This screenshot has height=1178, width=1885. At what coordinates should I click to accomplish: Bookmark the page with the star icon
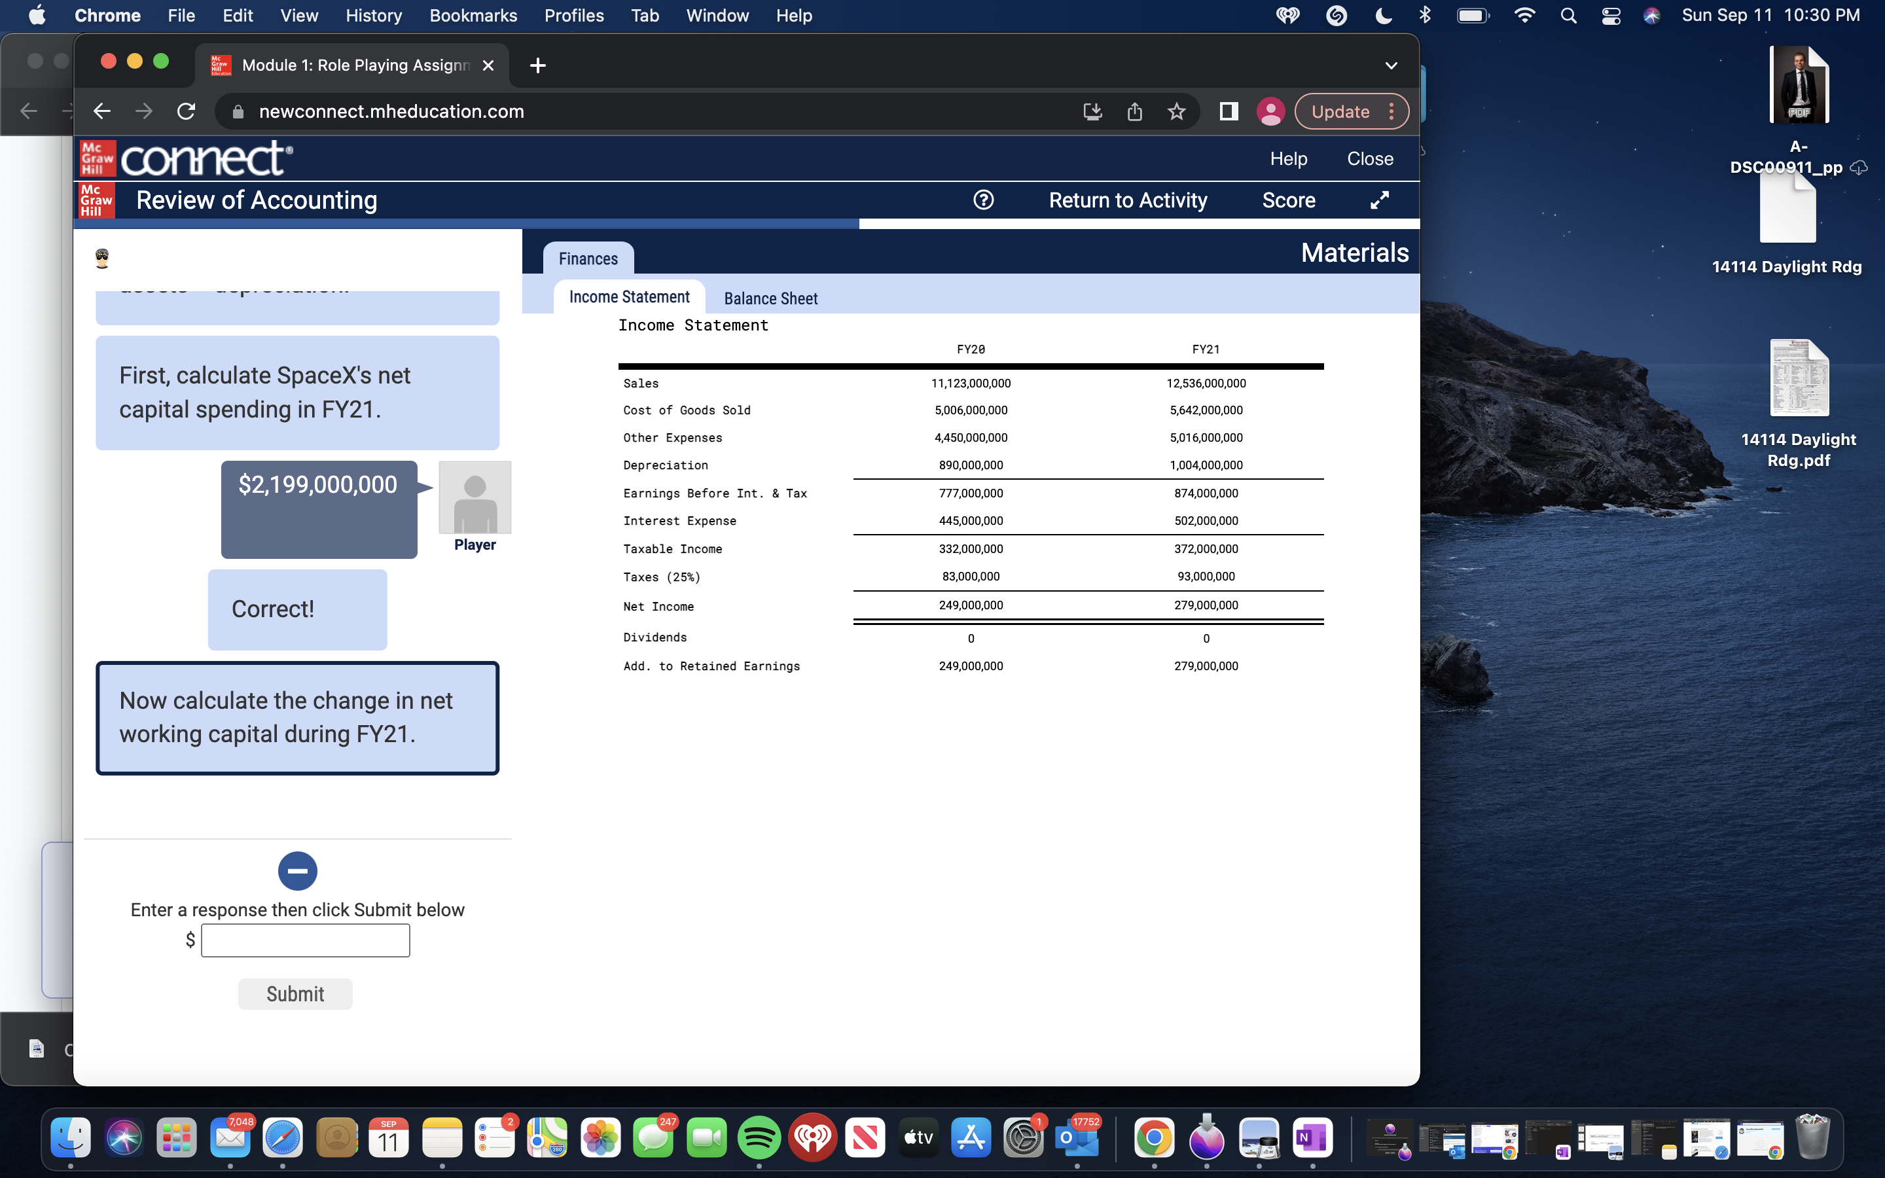pyautogui.click(x=1176, y=111)
